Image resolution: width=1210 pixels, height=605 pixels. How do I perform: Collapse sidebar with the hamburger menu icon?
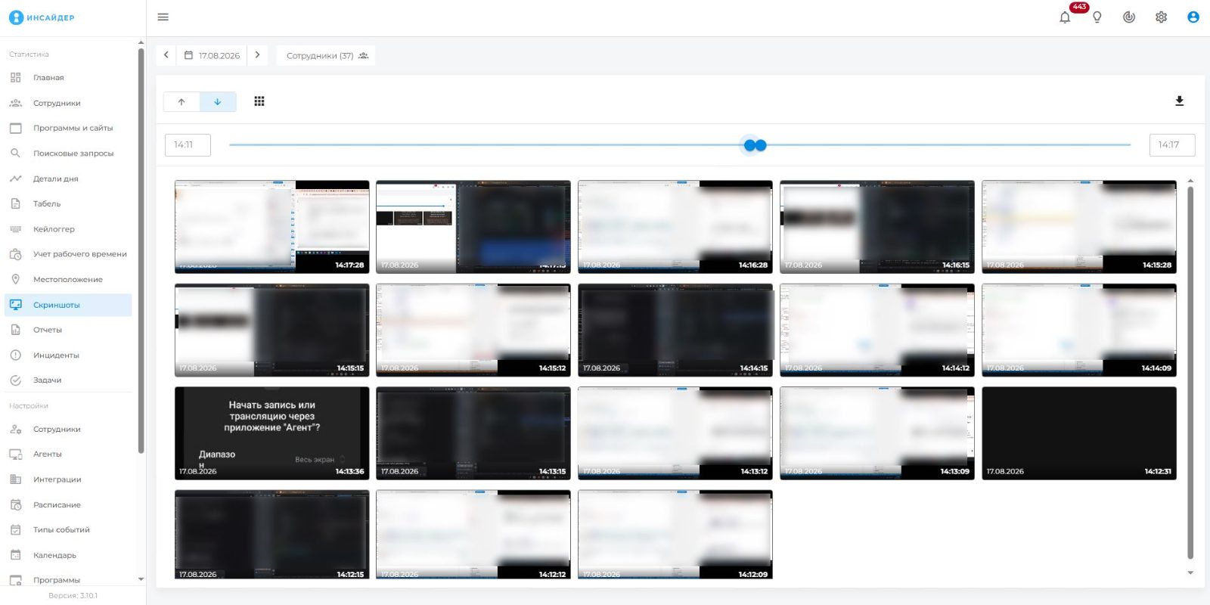[163, 17]
